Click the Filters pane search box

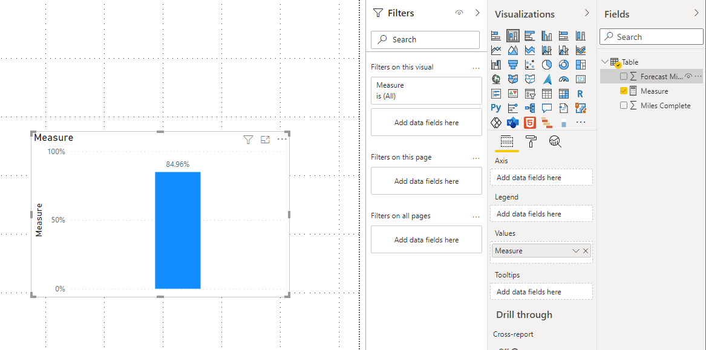pyautogui.click(x=425, y=39)
